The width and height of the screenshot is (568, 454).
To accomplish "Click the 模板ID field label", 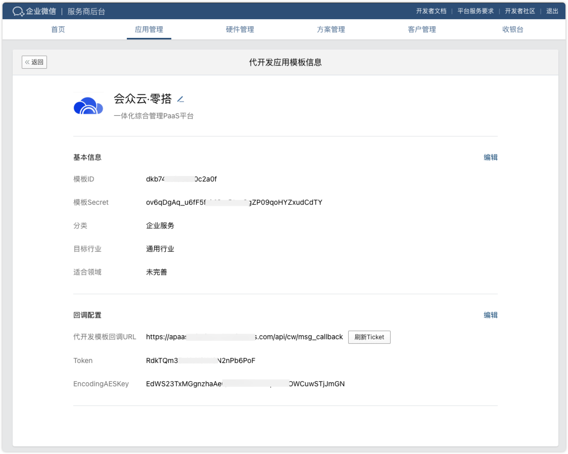I will pos(84,179).
